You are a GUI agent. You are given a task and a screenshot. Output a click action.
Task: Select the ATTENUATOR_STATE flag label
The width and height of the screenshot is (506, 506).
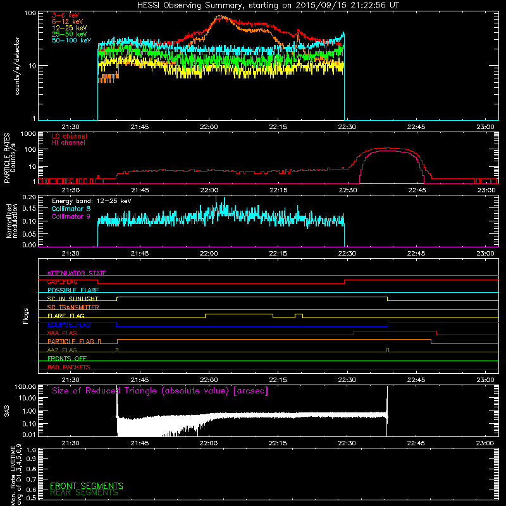coord(77,273)
